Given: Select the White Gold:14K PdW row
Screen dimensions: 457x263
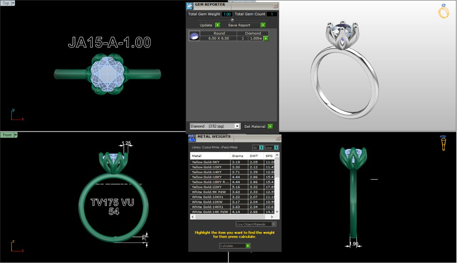Looking at the screenshot, I should (x=233, y=212).
